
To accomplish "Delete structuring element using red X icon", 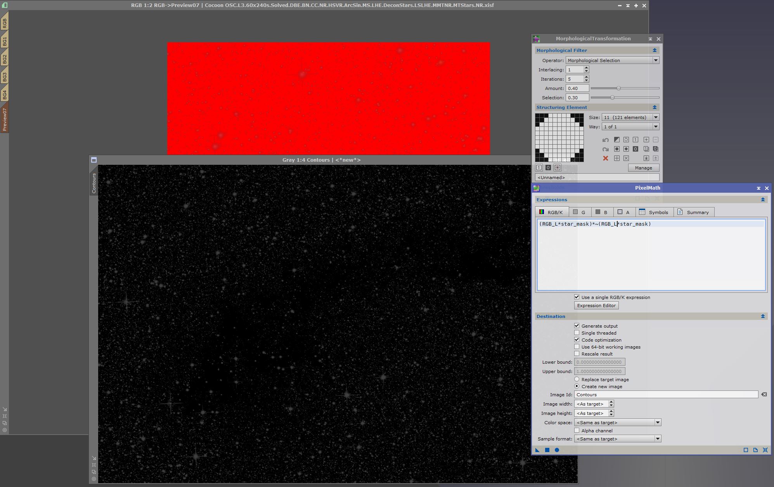I will tap(605, 159).
